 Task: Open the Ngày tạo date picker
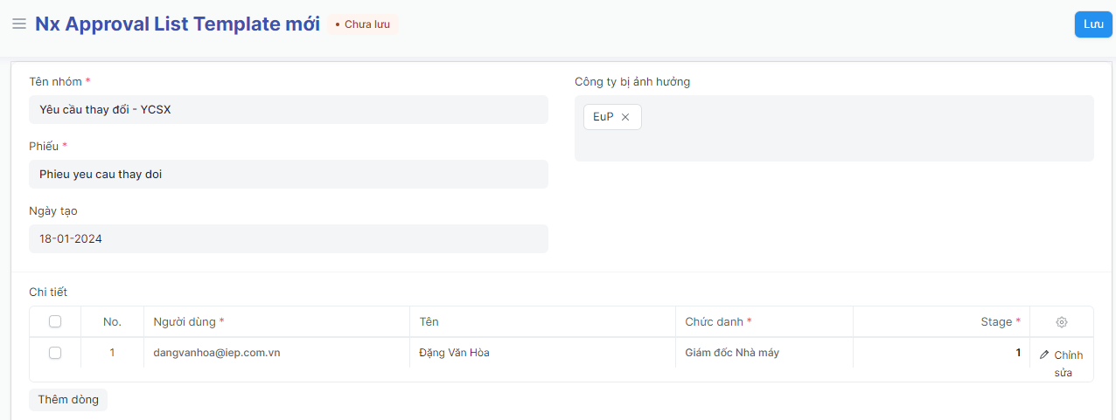(288, 239)
